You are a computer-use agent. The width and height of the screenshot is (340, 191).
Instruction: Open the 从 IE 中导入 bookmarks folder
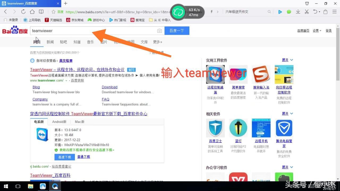click(x=160, y=20)
